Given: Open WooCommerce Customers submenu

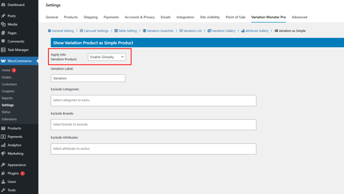Looking at the screenshot, I should (x=9, y=84).
